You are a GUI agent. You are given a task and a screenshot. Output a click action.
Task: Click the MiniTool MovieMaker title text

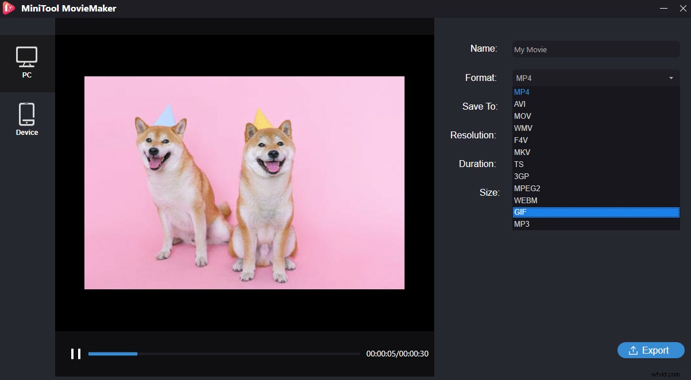point(68,9)
